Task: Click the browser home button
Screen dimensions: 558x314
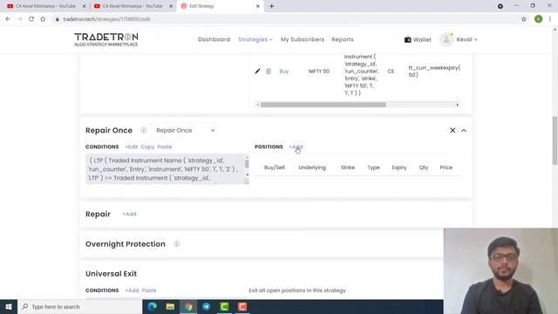Action: pyautogui.click(x=43, y=19)
